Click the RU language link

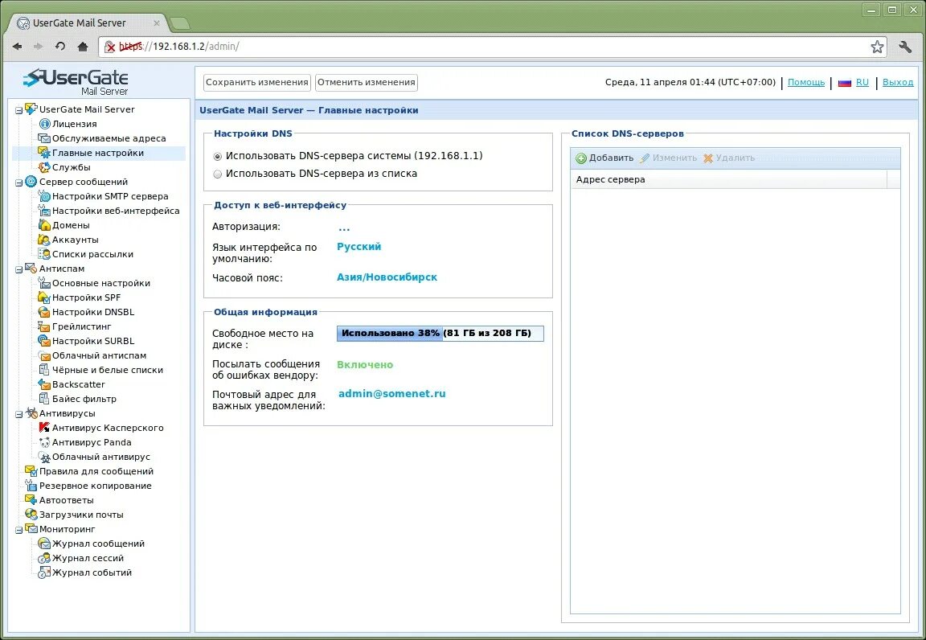[862, 82]
